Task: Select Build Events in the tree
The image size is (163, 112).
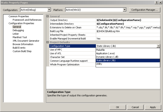Action: click(x=19, y=48)
